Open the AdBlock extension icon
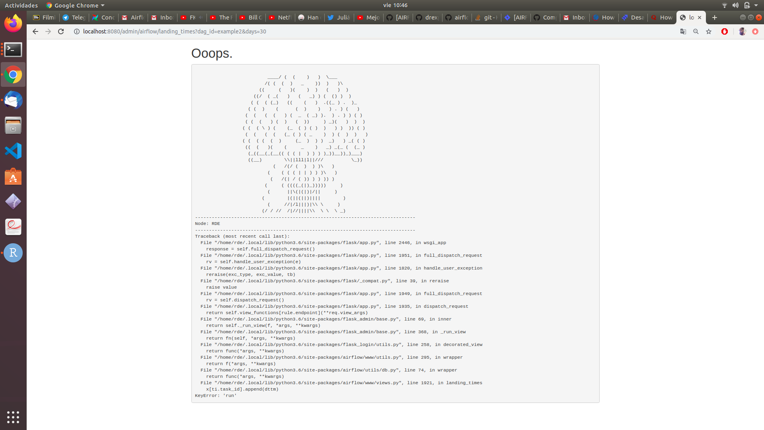The width and height of the screenshot is (764, 430). 725,31
